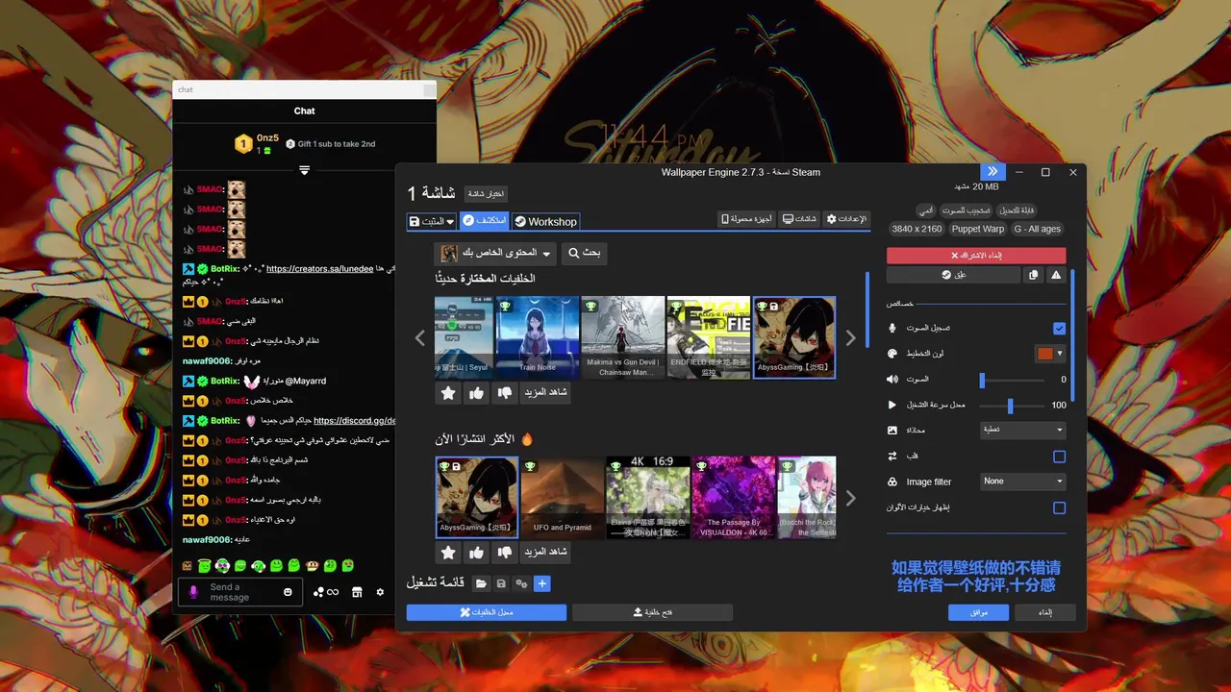Screen dimensions: 1231x692
Task: Toggle the flip checkbox
Action: pyautogui.click(x=1059, y=456)
